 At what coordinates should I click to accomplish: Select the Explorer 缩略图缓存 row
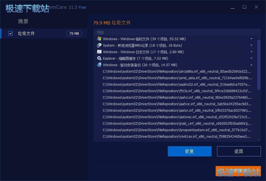(x=175, y=58)
